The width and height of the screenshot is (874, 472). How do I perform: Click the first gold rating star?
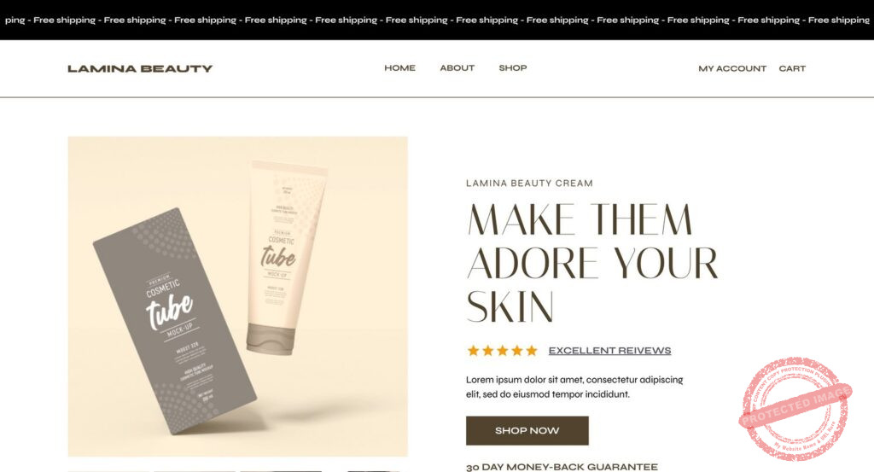point(473,351)
